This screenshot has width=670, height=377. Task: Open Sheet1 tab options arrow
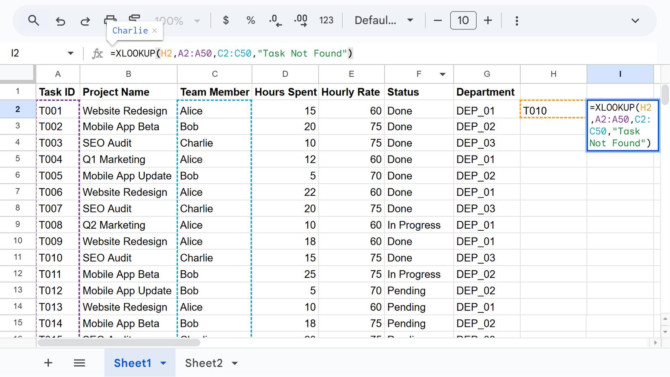click(163, 363)
